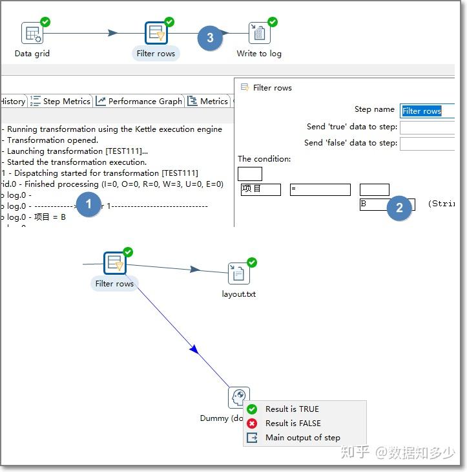467x472 pixels.
Task: Click the hop arrow from Filter rows to layout.txt
Action: [x=196, y=269]
